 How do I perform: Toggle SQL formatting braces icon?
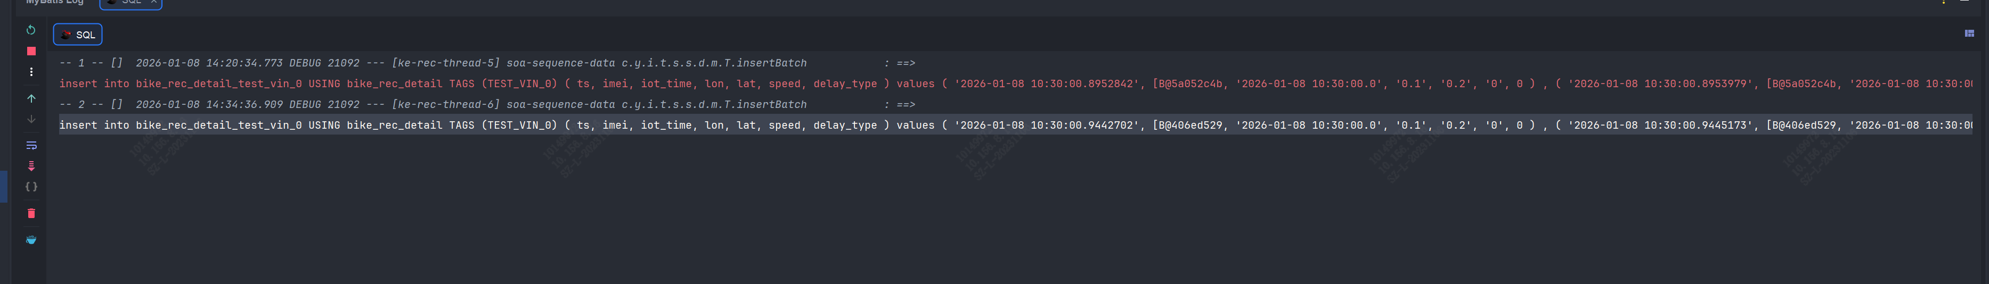31,187
